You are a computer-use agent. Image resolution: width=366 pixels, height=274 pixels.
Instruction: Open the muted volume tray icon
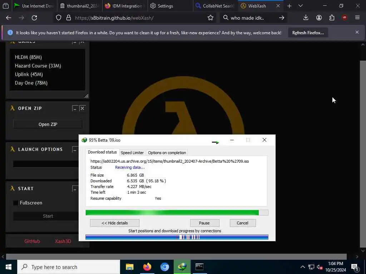[x=320, y=267]
